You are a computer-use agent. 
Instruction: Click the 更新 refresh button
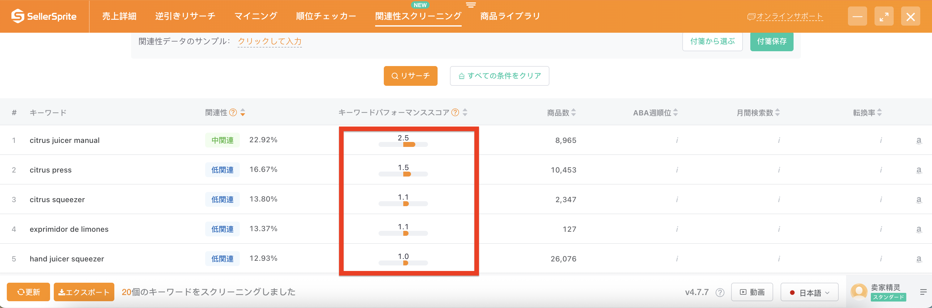pyautogui.click(x=28, y=292)
